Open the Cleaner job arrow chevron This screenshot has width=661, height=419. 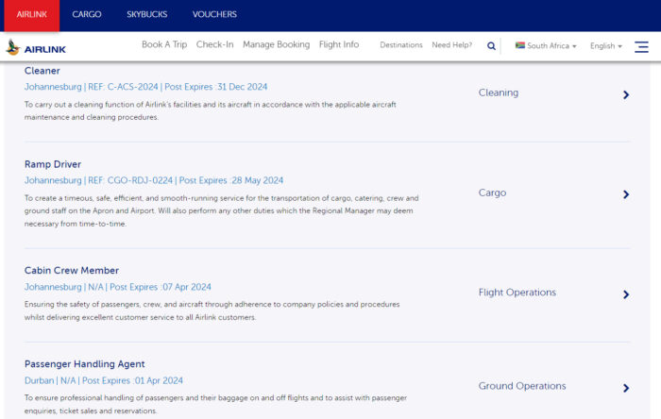(x=626, y=94)
